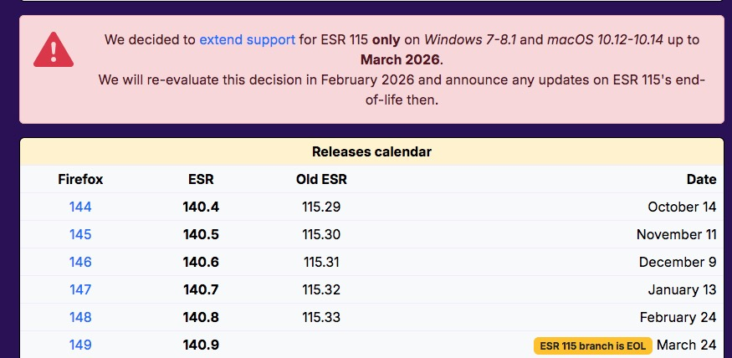
Task: Open the Firefox 148 release link
Action: (81, 317)
